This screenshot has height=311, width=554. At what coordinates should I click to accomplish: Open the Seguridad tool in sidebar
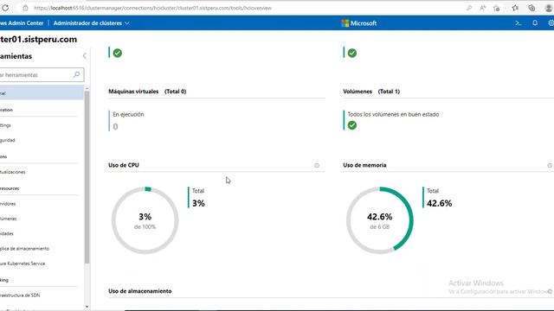point(8,140)
